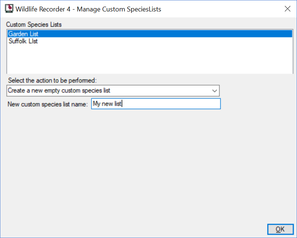Click the 'Custom Species Lists' heading label
The height and width of the screenshot is (238, 297).
click(34, 25)
